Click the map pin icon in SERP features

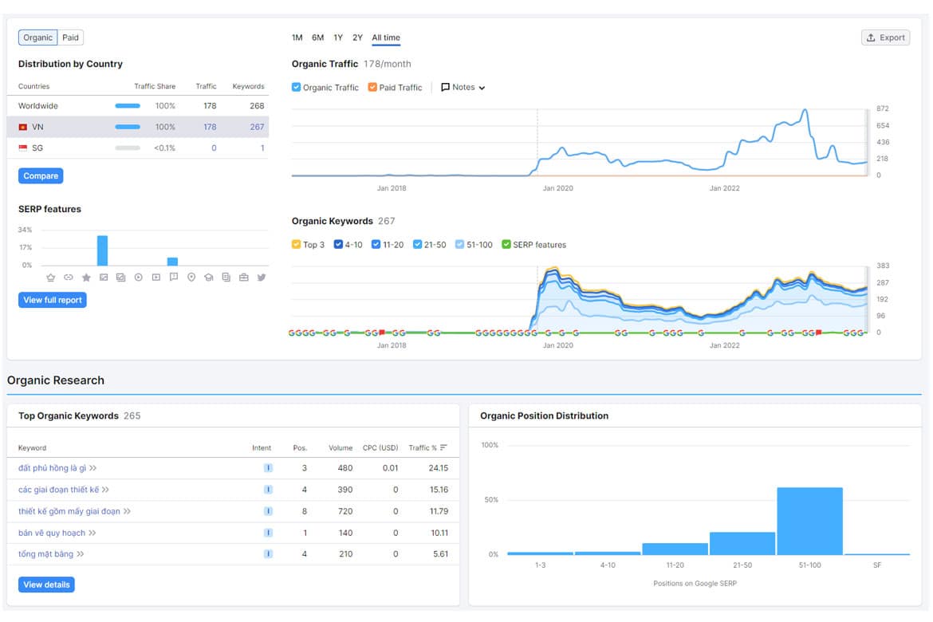191,278
